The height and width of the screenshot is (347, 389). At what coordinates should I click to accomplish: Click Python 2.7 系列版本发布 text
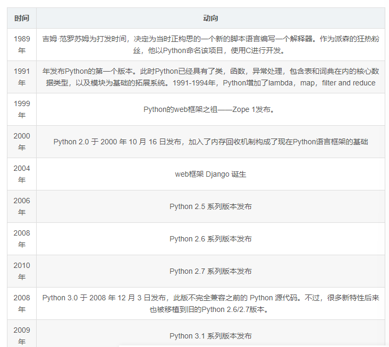coord(210,271)
